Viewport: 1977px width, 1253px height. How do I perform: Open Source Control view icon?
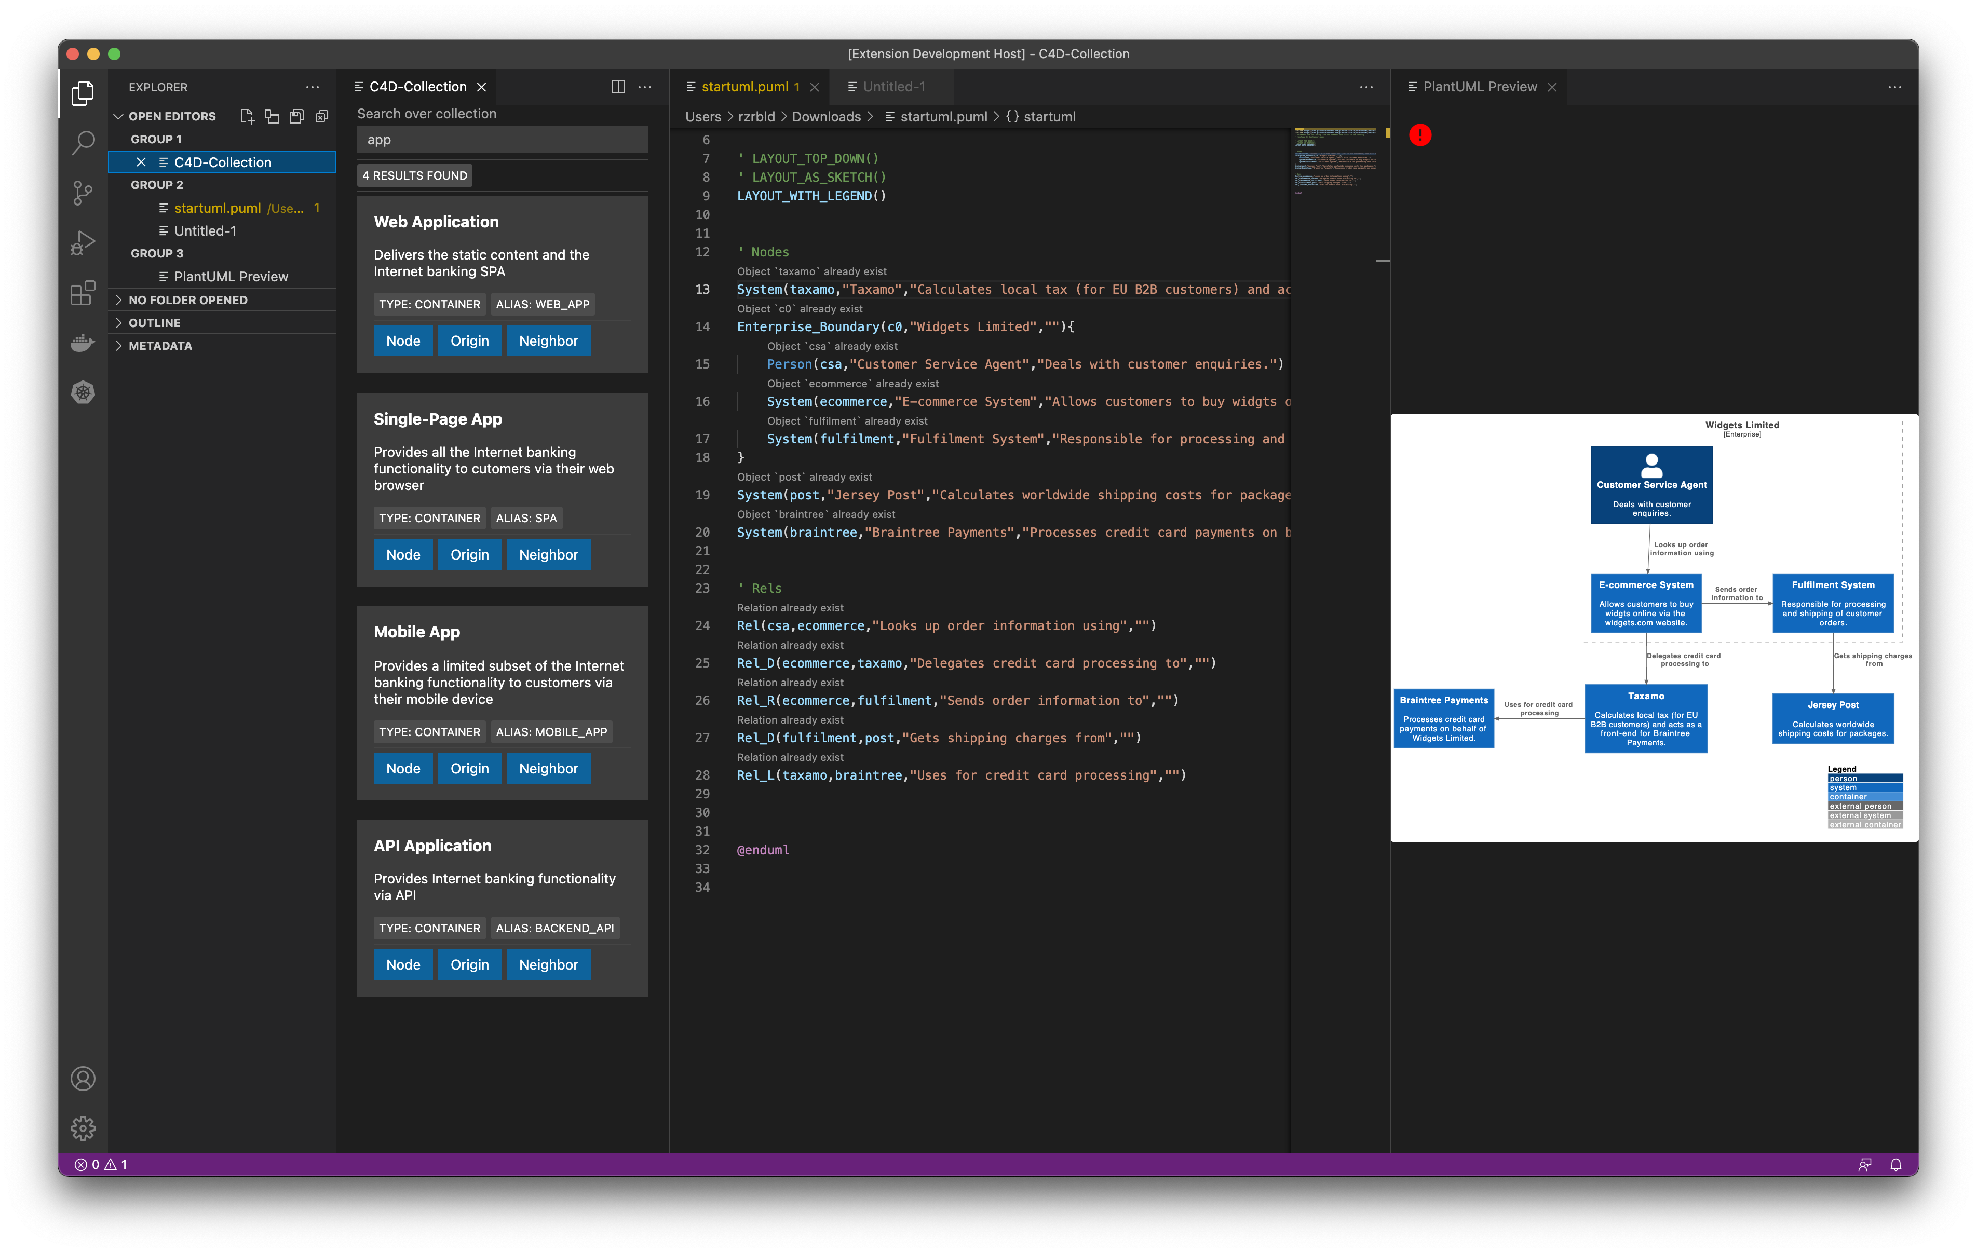coord(83,193)
